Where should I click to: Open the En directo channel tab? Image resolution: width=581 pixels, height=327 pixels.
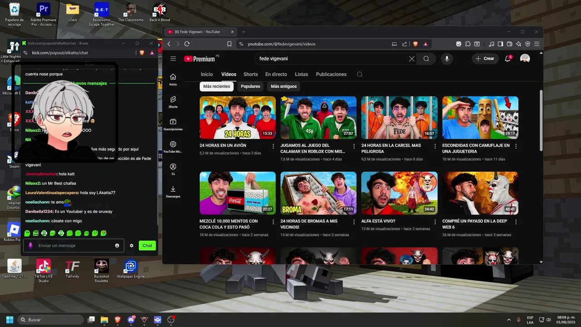276,74
